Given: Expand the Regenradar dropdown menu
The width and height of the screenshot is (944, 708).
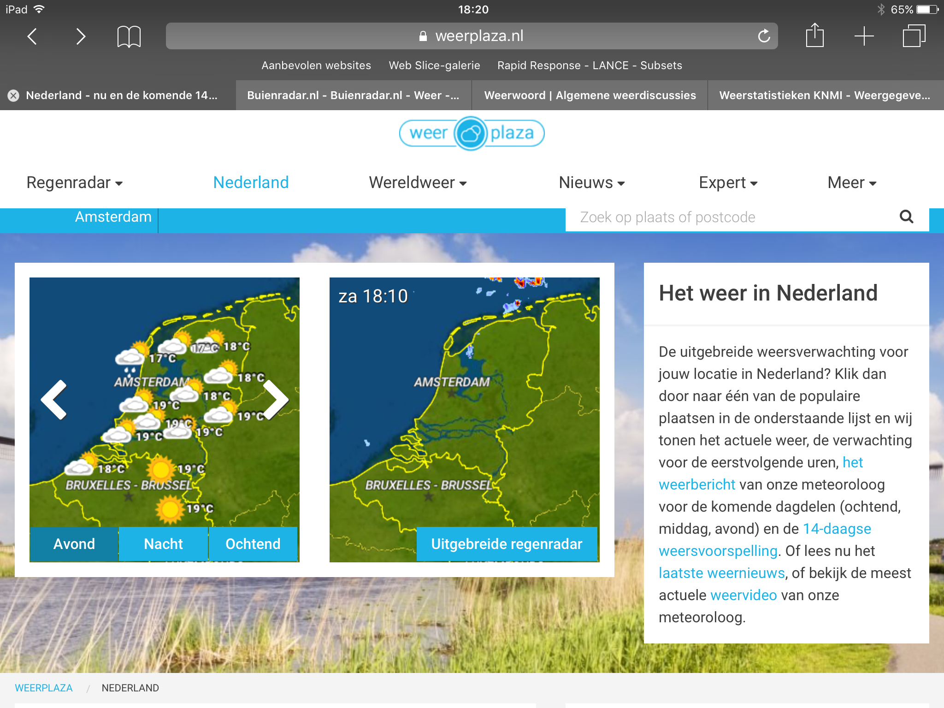Looking at the screenshot, I should coord(75,183).
